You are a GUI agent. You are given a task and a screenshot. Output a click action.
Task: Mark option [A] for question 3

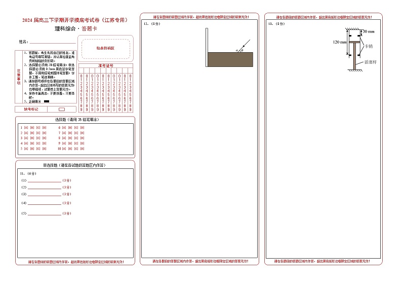tap(26, 138)
